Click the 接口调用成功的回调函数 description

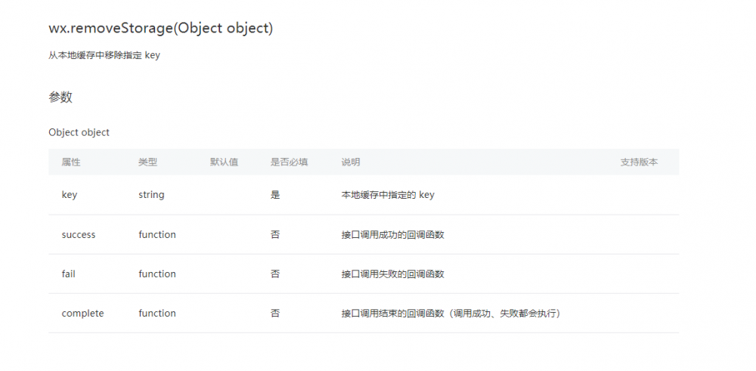click(x=392, y=235)
